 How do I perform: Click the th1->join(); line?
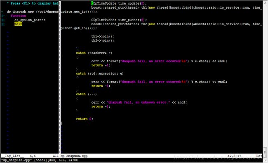pos(103,36)
